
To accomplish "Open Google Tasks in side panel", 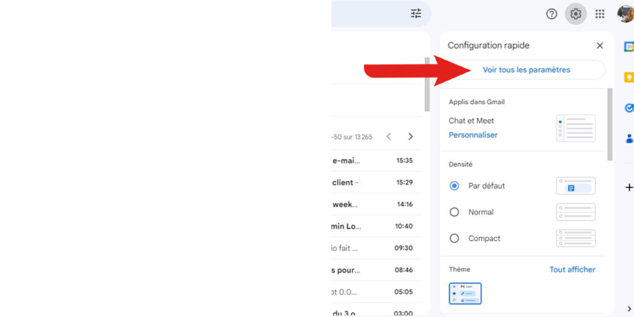I will point(629,108).
